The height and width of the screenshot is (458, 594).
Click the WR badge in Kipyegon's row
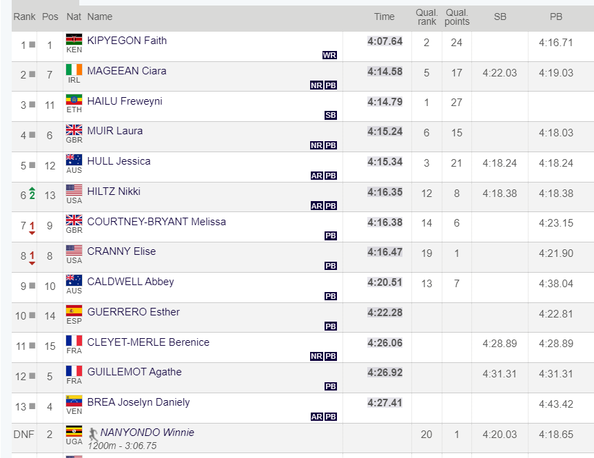(x=329, y=55)
